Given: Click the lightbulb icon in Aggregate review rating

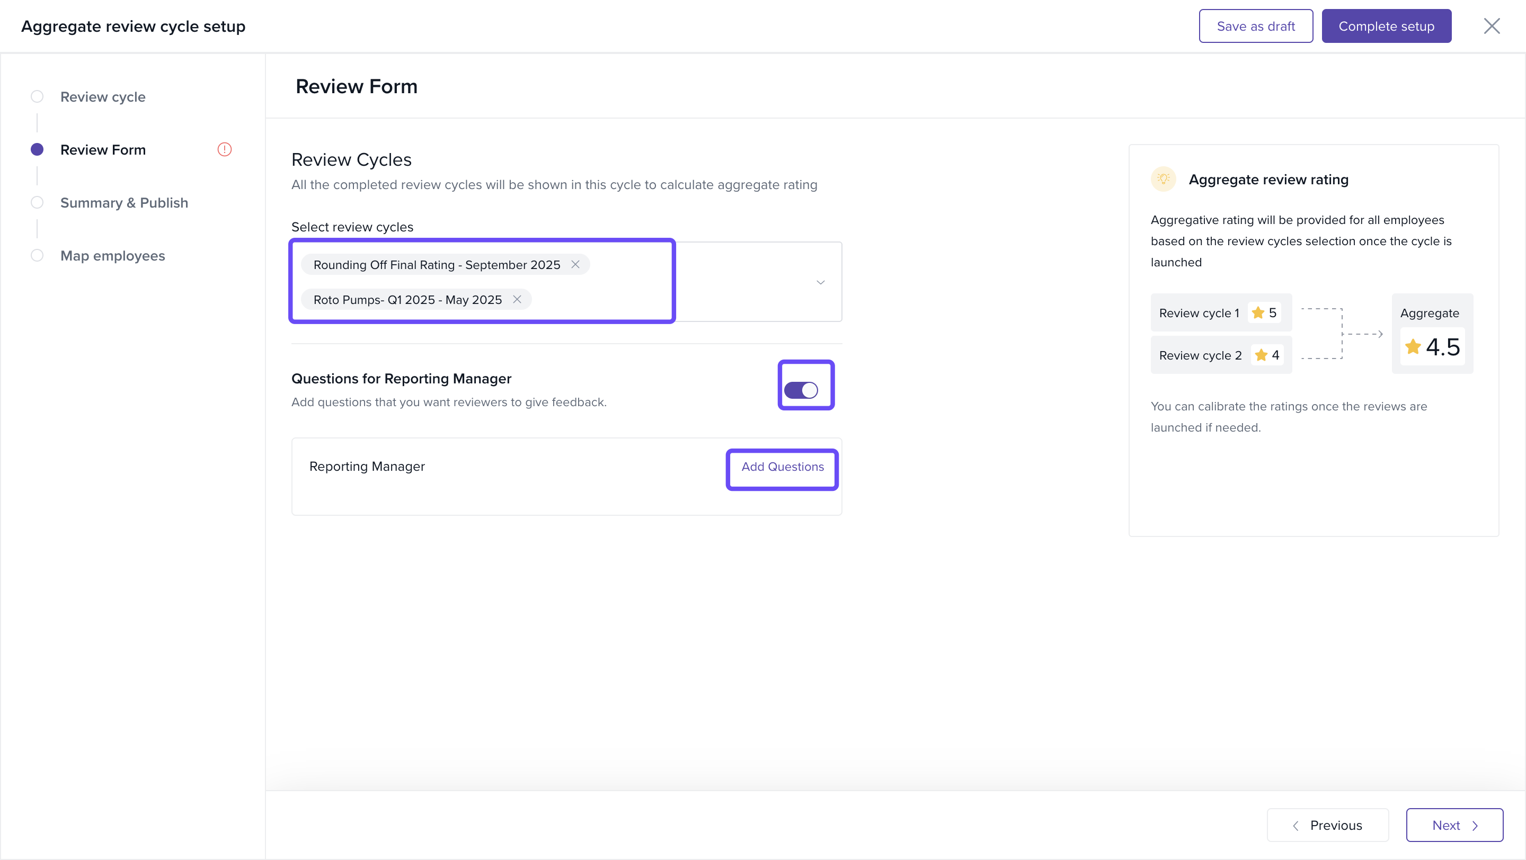Looking at the screenshot, I should (x=1163, y=180).
